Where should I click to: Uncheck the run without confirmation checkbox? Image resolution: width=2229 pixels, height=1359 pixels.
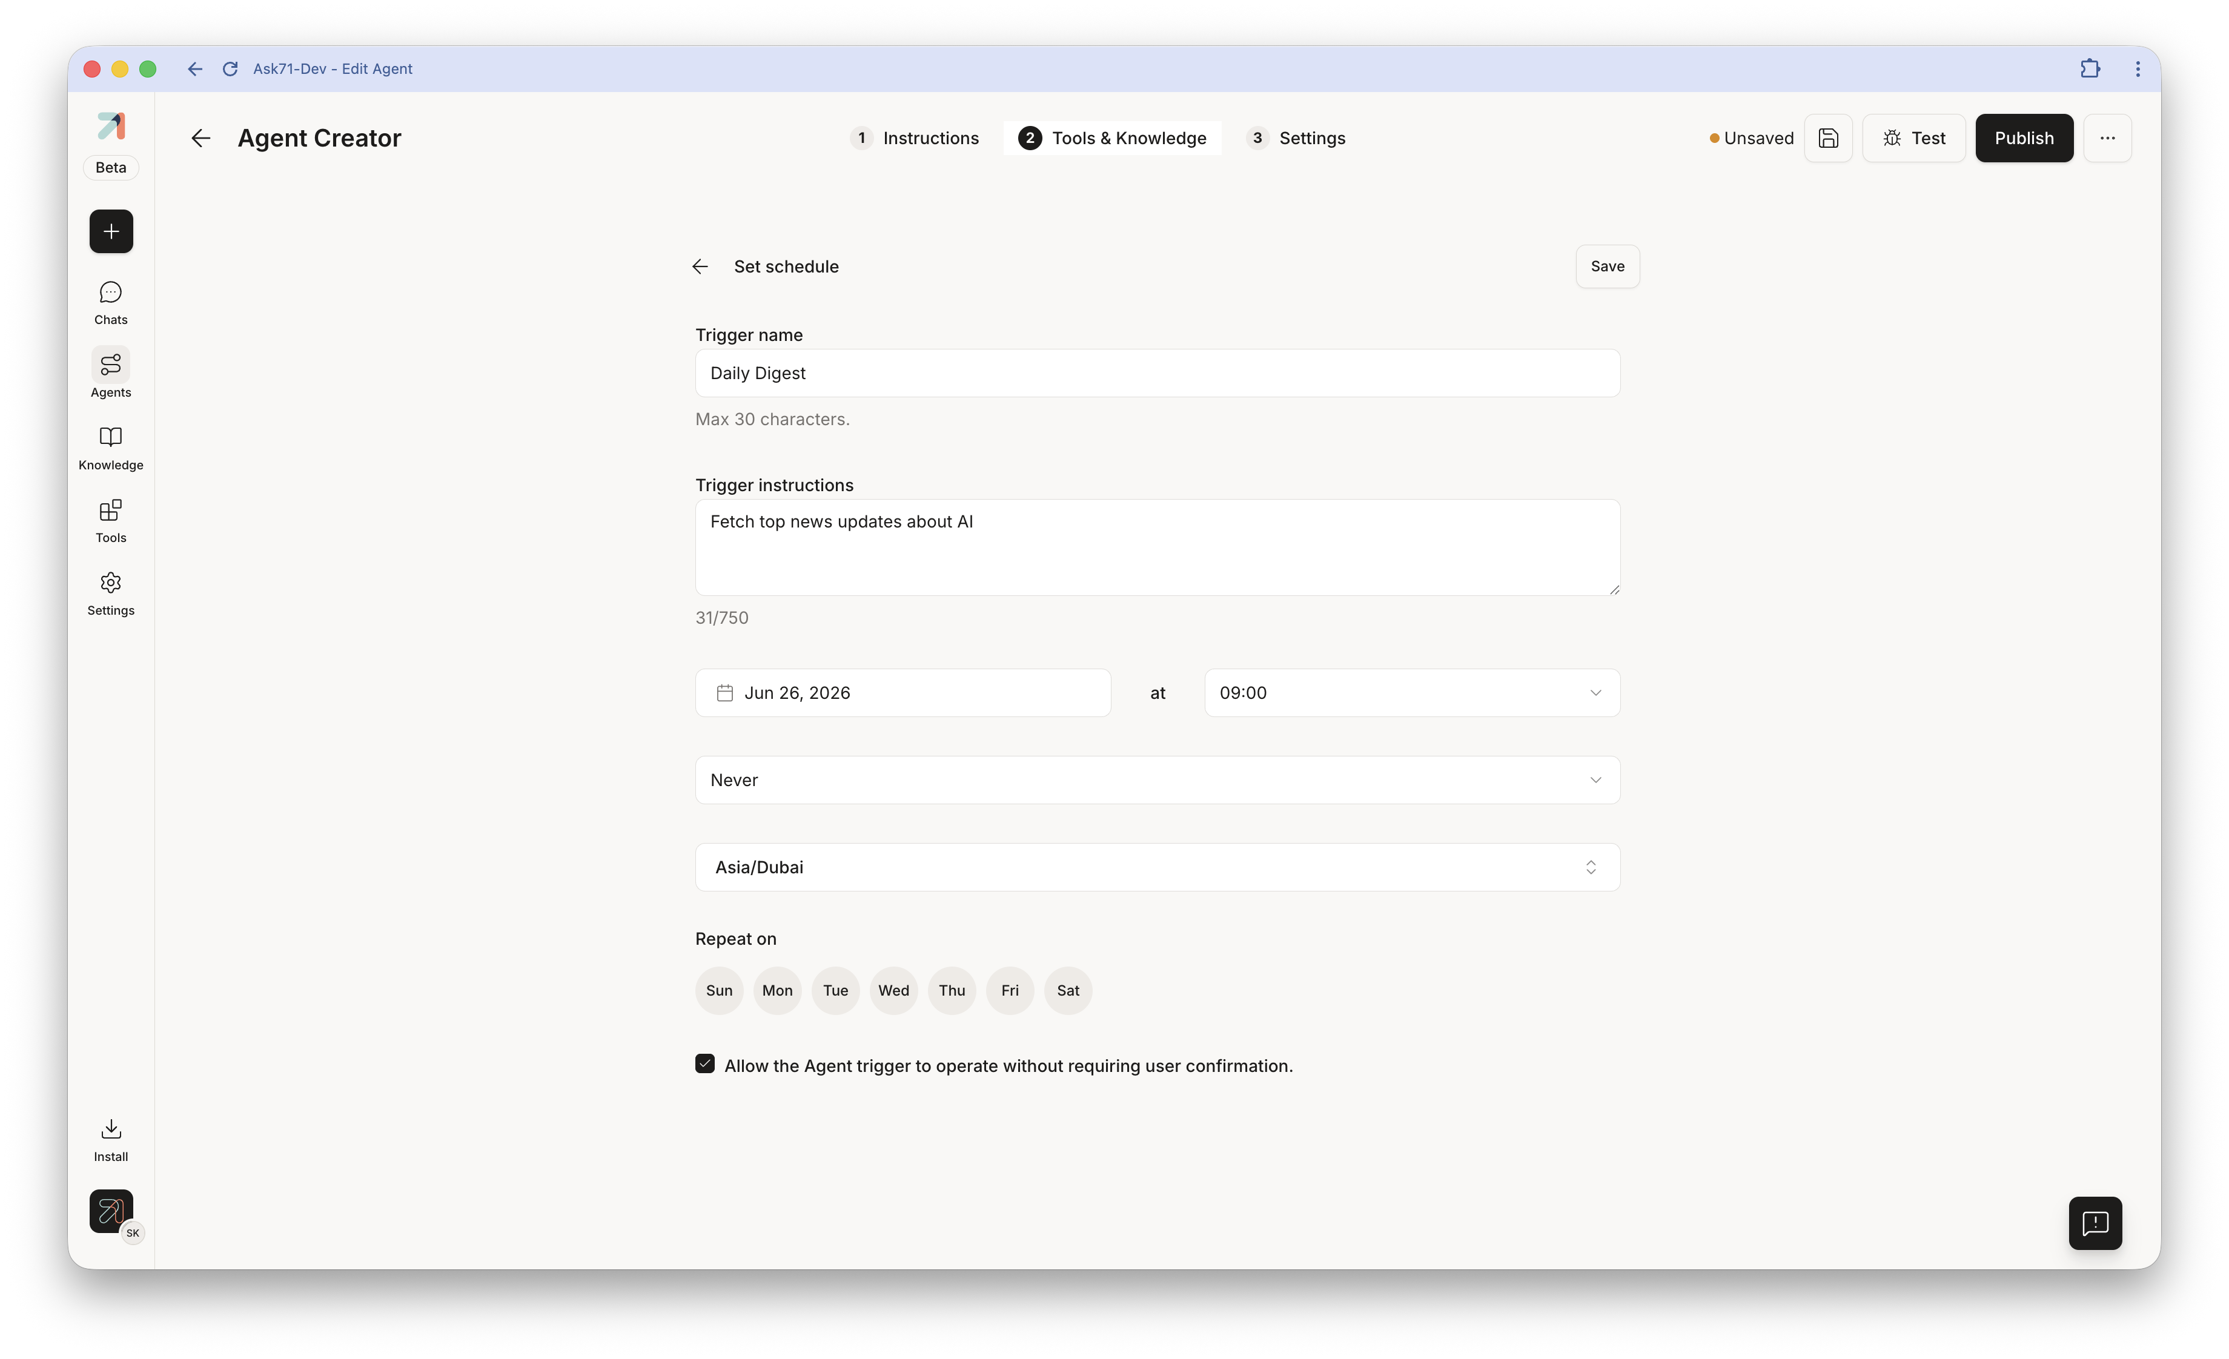pos(704,1064)
